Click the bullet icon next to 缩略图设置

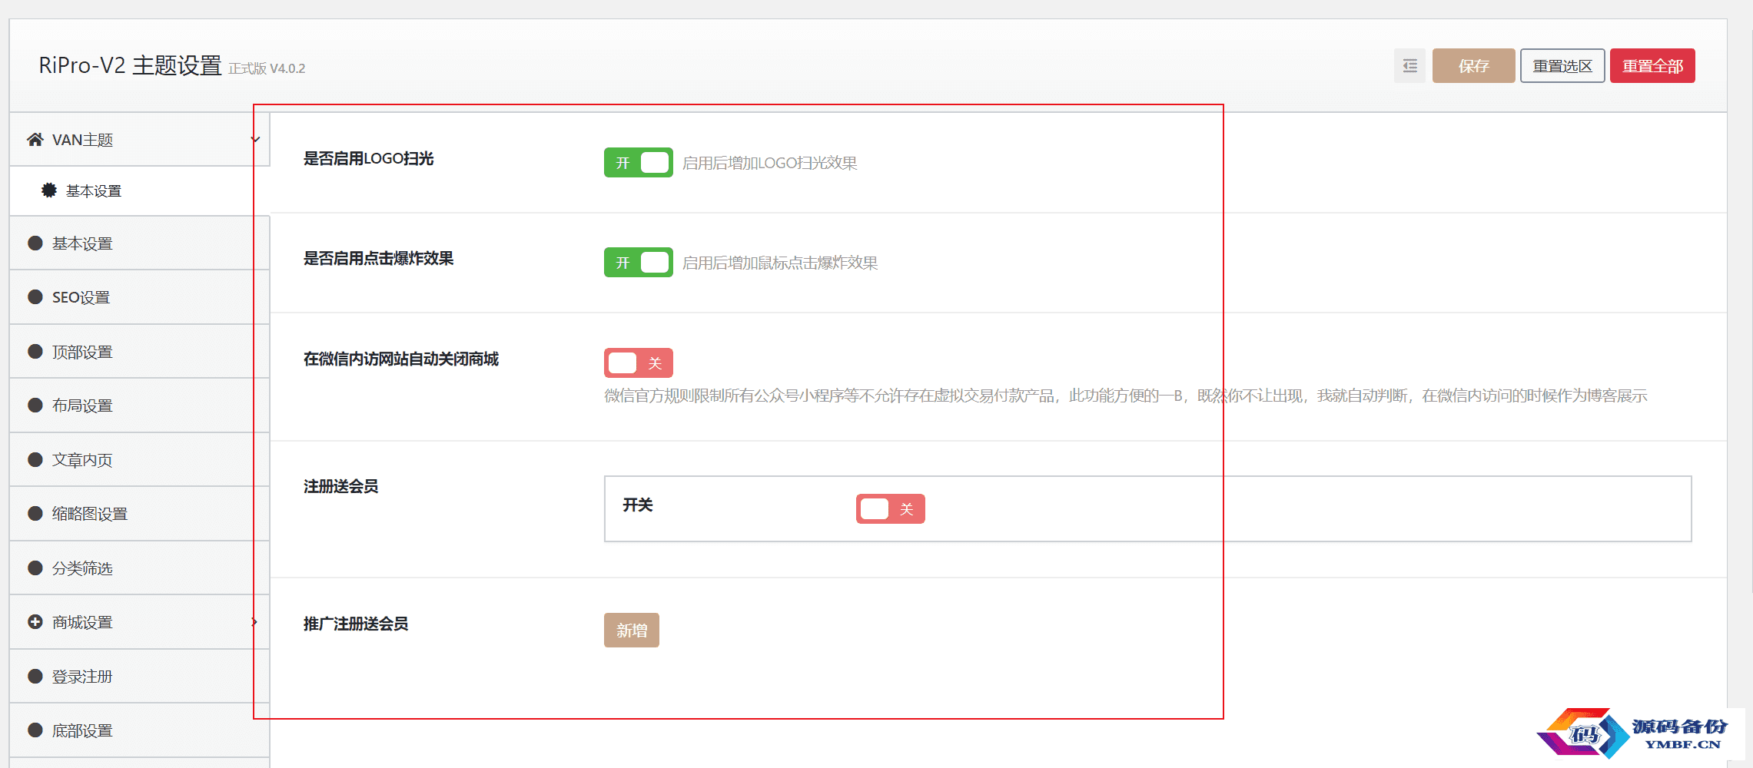pos(35,514)
